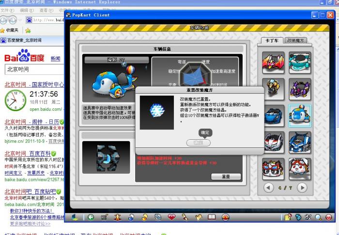Click the 时间定义 link
The image size is (339, 235).
point(14,173)
